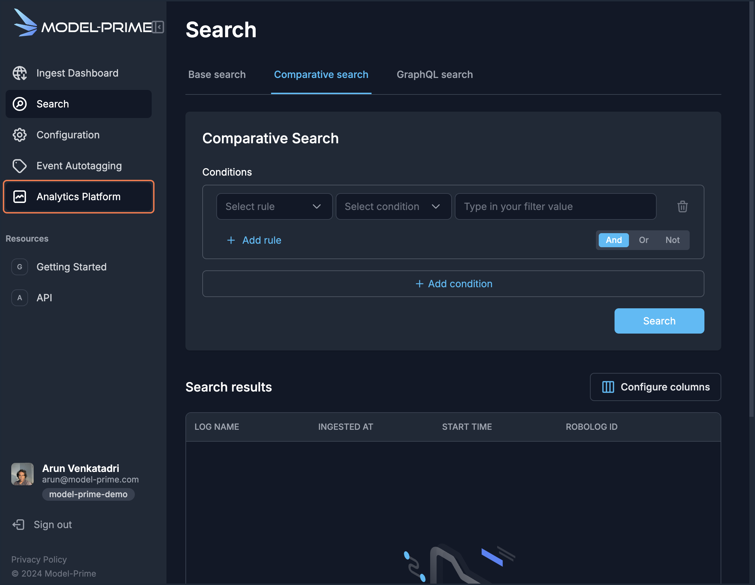Click the INGESTED AT column header

[346, 427]
